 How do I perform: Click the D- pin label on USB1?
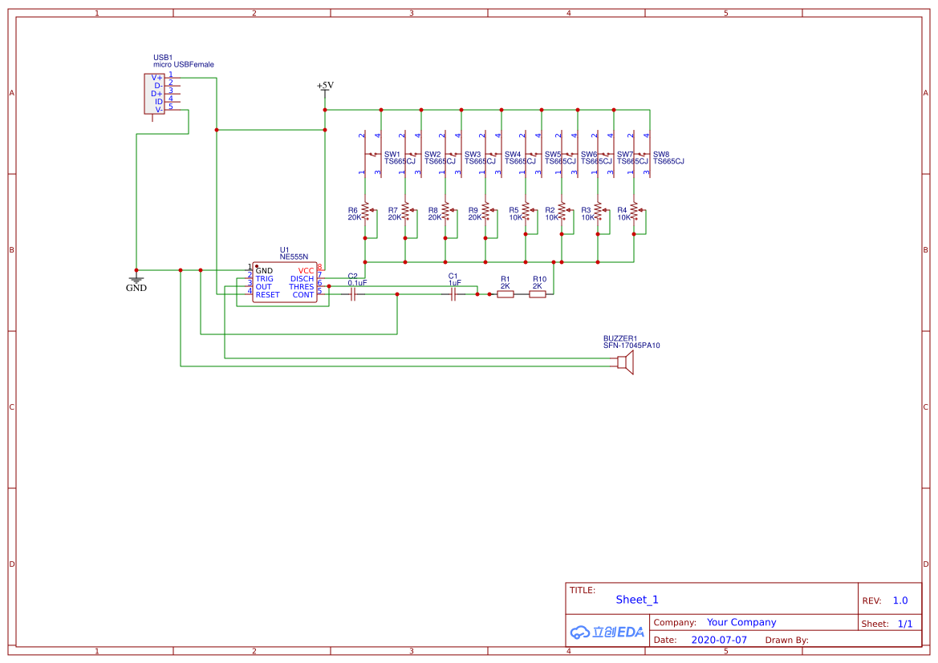(x=158, y=86)
